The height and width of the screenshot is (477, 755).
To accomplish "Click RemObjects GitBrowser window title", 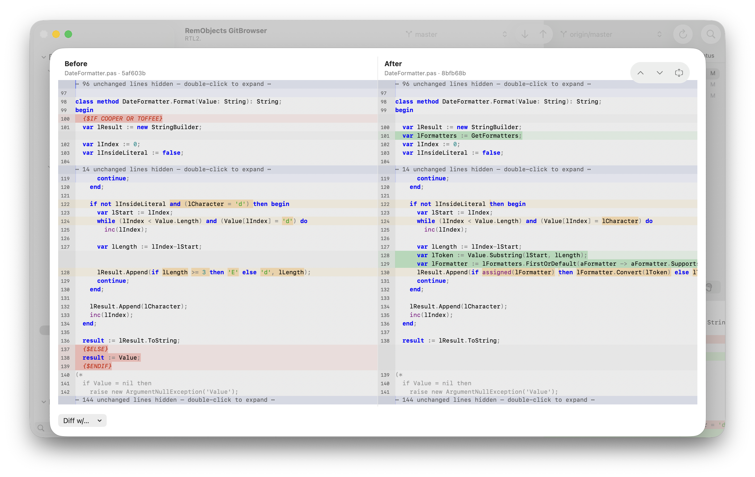I will 226,30.
